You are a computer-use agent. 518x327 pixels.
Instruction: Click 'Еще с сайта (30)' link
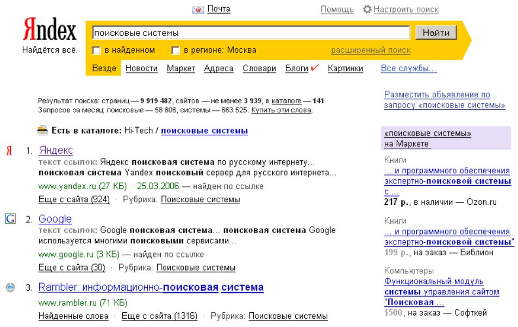click(x=72, y=268)
